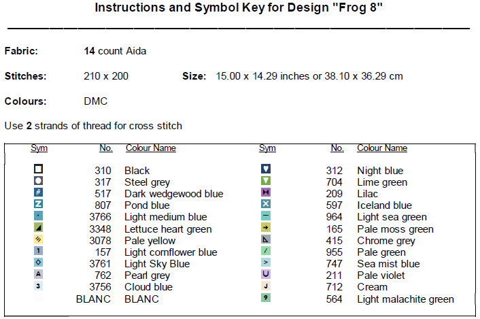Click the Lime green triangle symbol

coord(266,181)
